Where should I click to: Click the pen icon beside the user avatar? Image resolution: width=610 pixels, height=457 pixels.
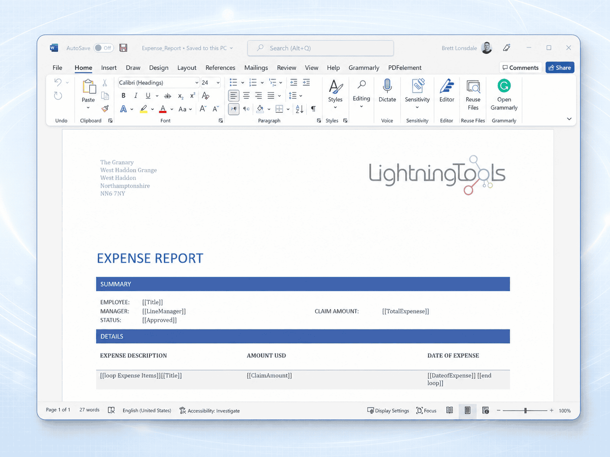tap(507, 48)
